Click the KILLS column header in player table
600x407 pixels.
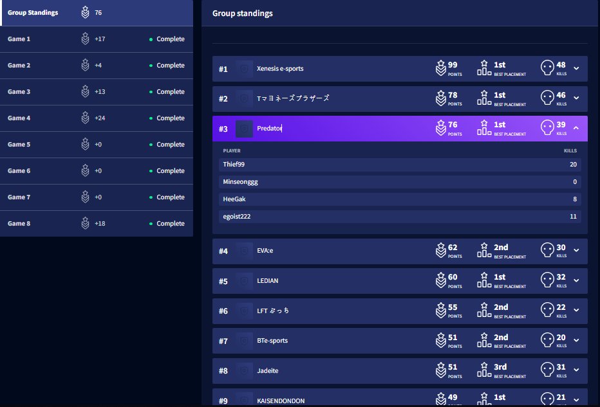(x=570, y=150)
